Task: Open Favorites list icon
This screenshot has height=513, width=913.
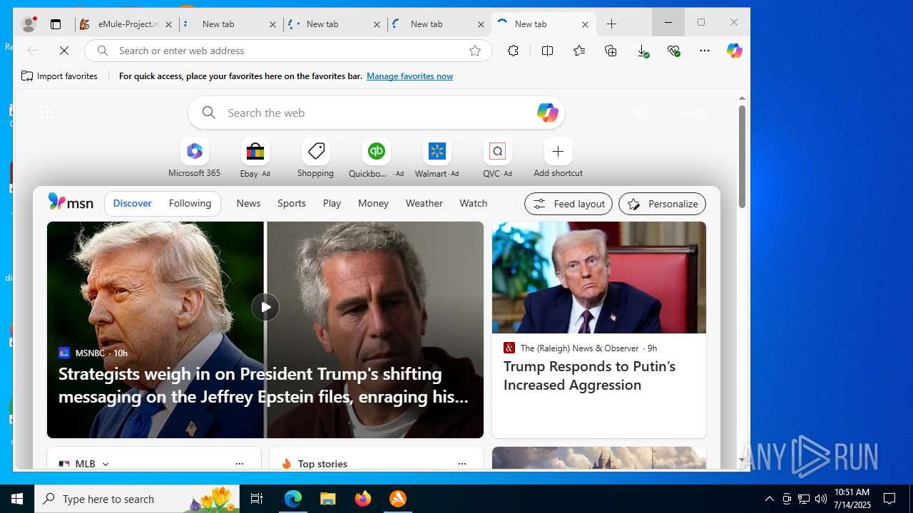Action: [579, 51]
